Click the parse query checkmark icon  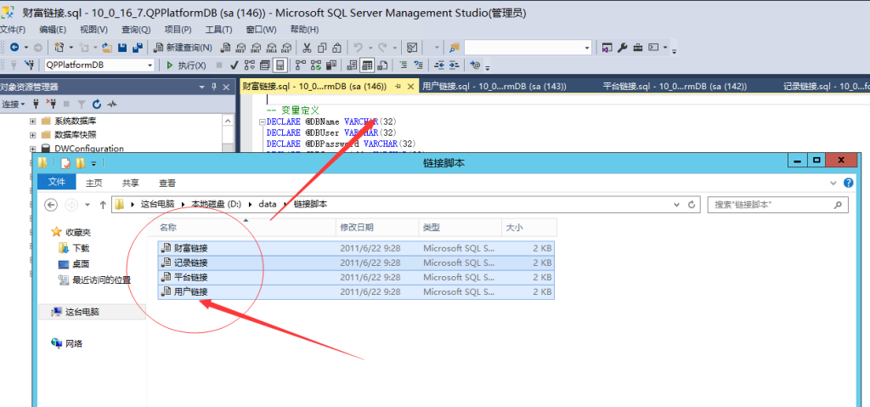pos(234,65)
